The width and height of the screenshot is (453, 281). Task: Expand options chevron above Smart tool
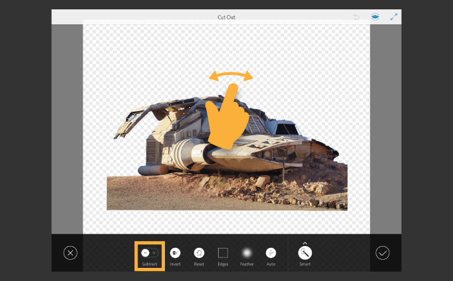tap(305, 243)
